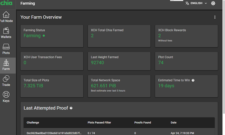Click Total Size of Plots 7.325 TiB
This screenshot has height=135, width=225.
click(x=33, y=86)
